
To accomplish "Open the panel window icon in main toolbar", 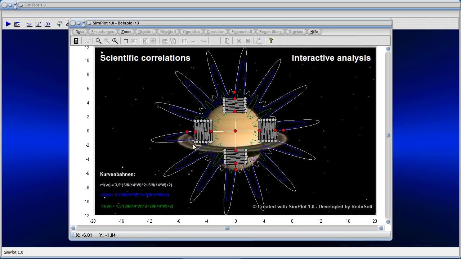I will [x=17, y=24].
